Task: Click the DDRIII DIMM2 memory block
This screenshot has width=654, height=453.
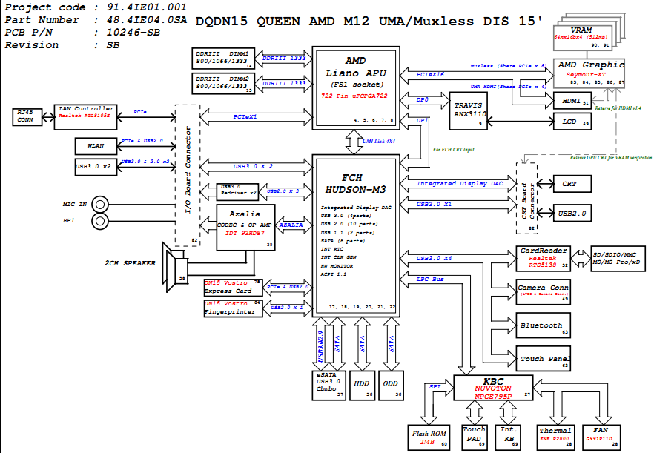Action: pos(223,84)
